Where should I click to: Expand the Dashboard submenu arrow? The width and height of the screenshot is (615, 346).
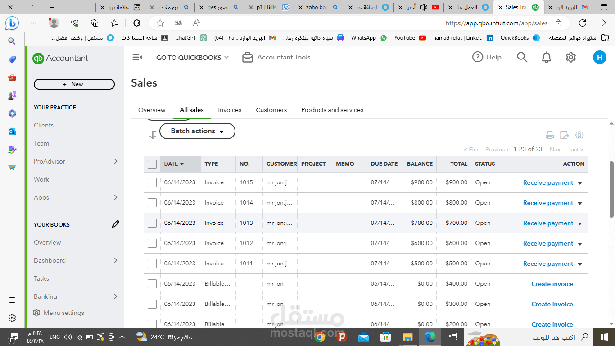116,260
